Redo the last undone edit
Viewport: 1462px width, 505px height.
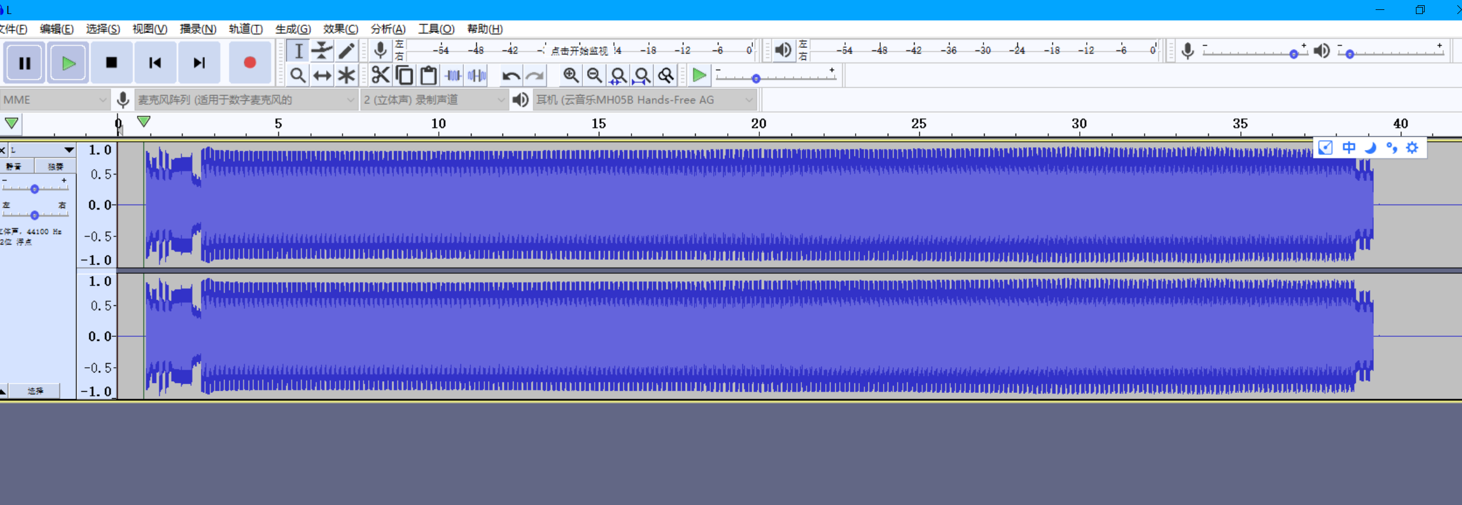pyautogui.click(x=535, y=75)
